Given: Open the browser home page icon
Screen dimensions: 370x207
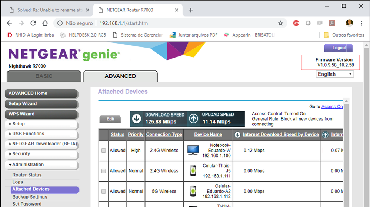Looking at the screenshot, I should pos(45,23).
